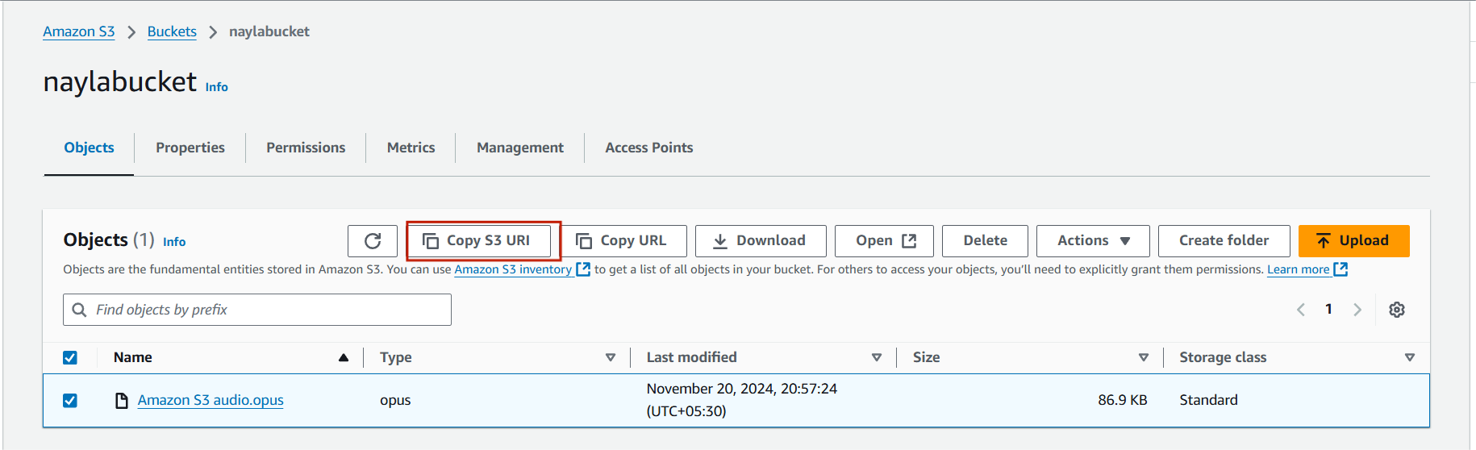Click external link icon after Learn more
1476x450 pixels.
click(1340, 269)
